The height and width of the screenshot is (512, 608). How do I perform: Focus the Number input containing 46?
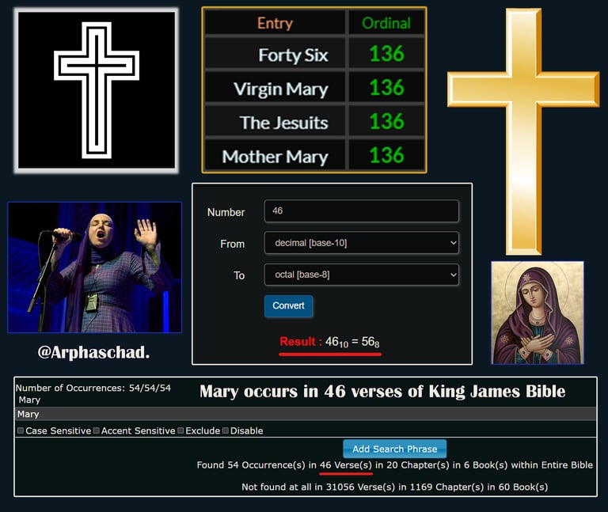pos(361,210)
